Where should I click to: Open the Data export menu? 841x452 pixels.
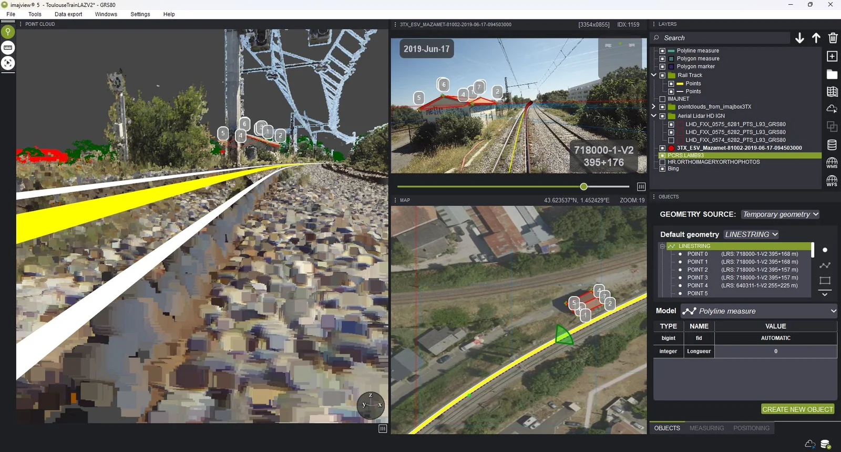[x=68, y=14]
